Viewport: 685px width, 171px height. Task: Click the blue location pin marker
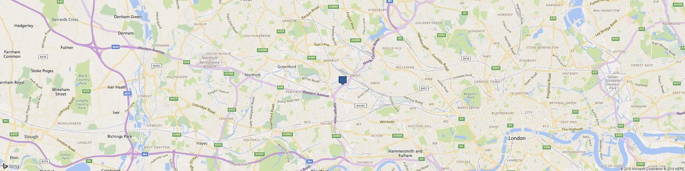click(x=342, y=80)
